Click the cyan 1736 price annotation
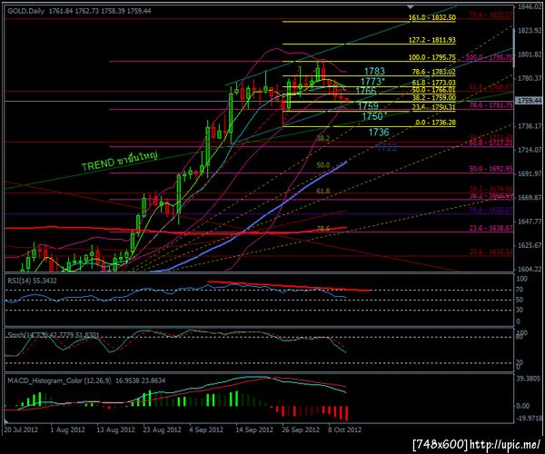The height and width of the screenshot is (454, 545). point(379,132)
